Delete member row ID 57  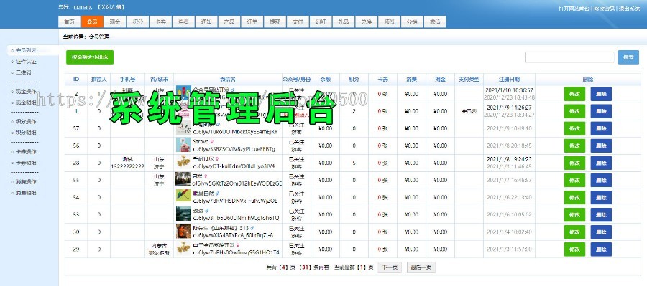tap(601, 128)
